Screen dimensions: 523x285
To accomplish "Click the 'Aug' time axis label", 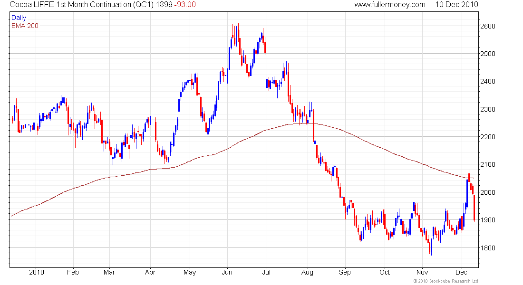I will click(x=307, y=272).
